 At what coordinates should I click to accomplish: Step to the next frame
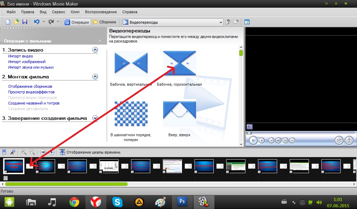coord(286,140)
